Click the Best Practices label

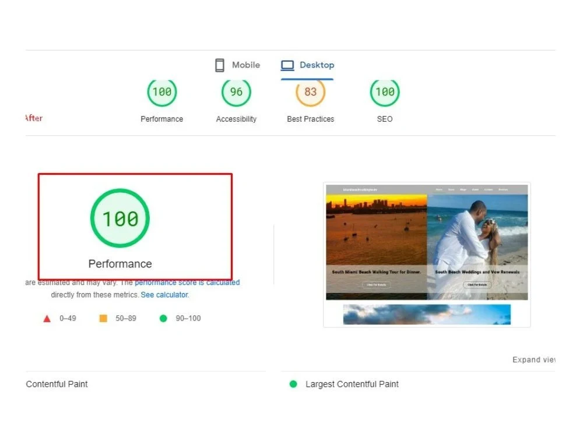311,119
